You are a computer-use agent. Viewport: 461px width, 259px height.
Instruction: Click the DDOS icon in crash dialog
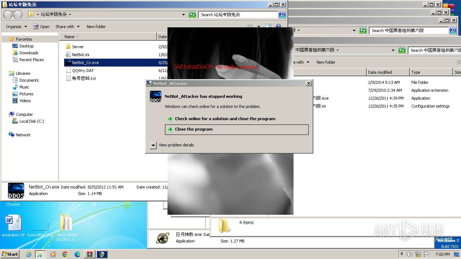click(x=156, y=96)
